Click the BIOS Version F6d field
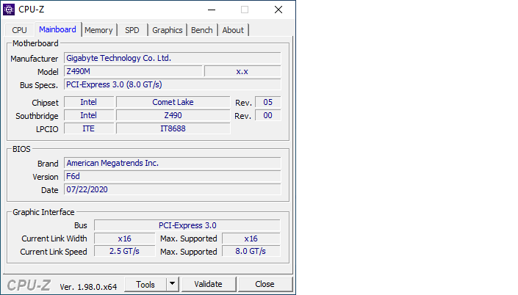 coord(173,176)
